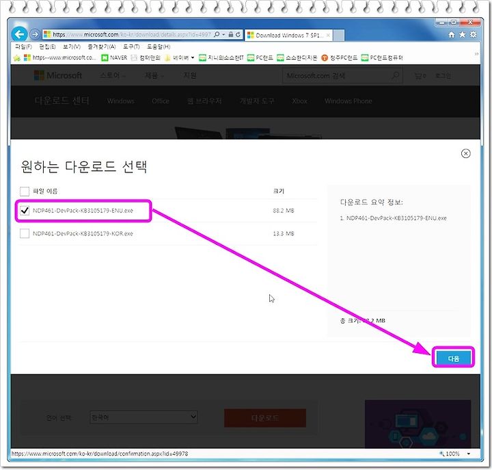Open the 제품 menu in Microsoft header
Screen dimensions: 492x470
click(154, 75)
